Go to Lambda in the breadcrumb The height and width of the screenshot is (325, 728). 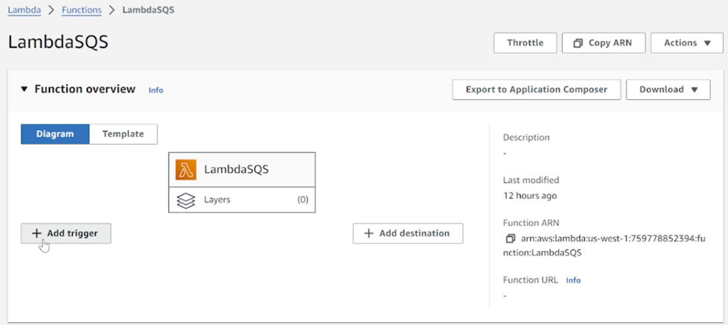pos(24,10)
